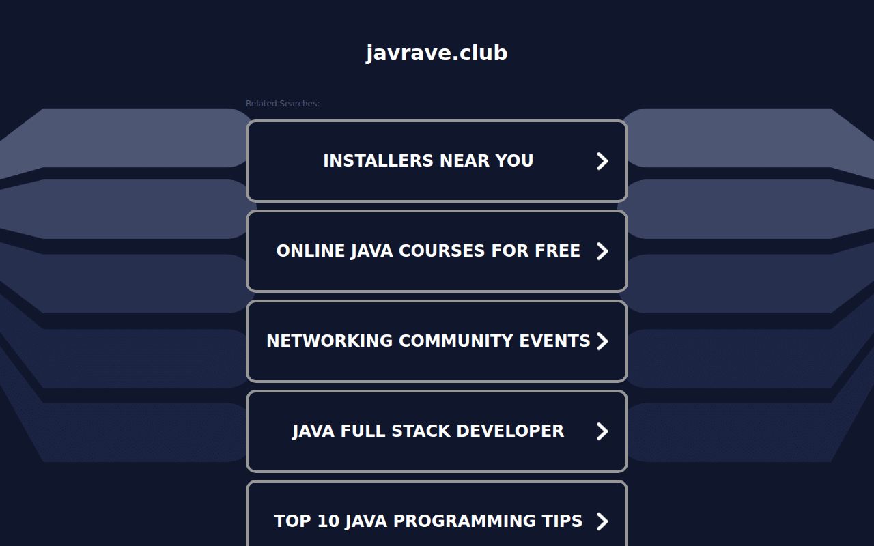874x546 pixels.
Task: Click the Related Searches label
Action: tap(282, 104)
